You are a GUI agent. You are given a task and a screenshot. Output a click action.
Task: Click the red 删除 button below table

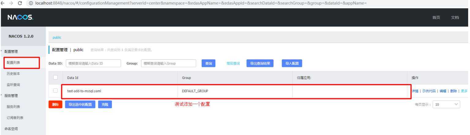coord(55,104)
